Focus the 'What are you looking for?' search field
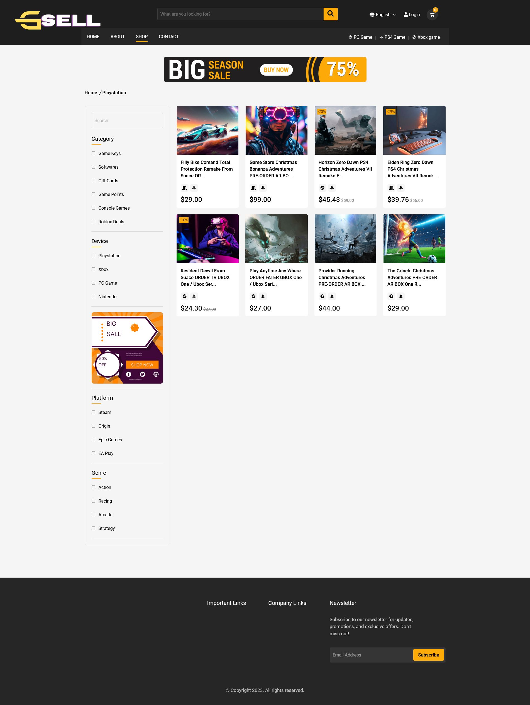Viewport: 530px width, 705px height. tap(240, 14)
